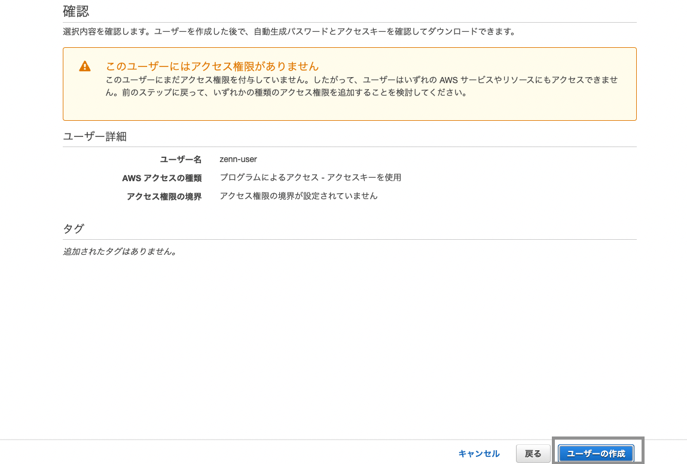The width and height of the screenshot is (687, 464).
Task: Click the アクセス権限の境界 label
Action: click(164, 196)
